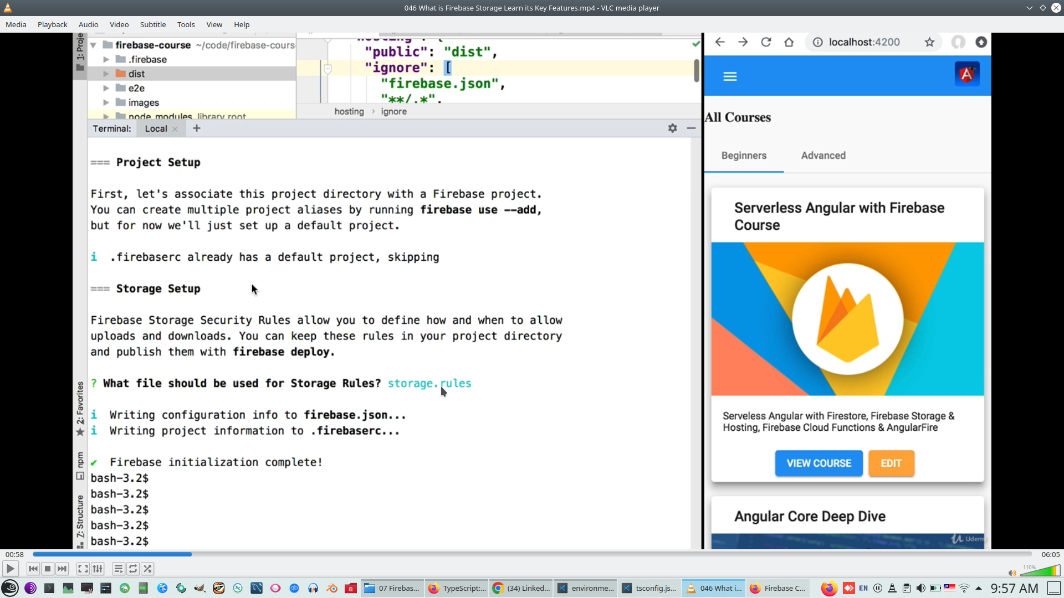Toggle the bookmark star for localhost:4200
This screenshot has width=1064, height=598.
click(930, 42)
